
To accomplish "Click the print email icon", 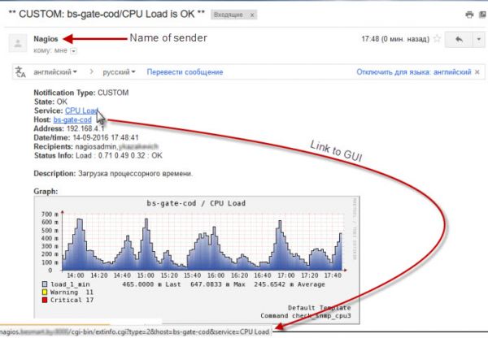I will (x=469, y=15).
